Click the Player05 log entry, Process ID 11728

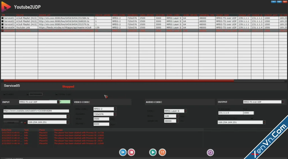coord(102,133)
